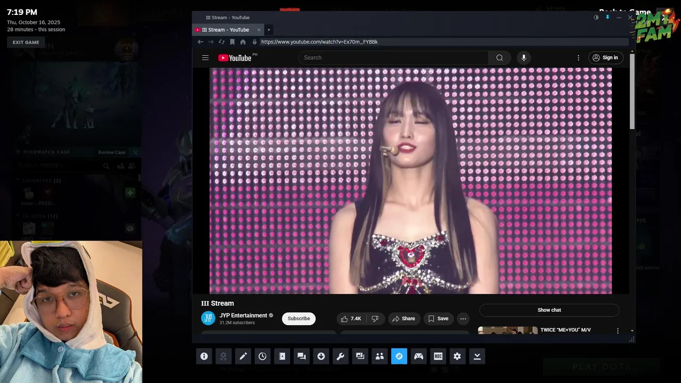The image size is (681, 383).
Task: Like the video with the 7.4K thumbs-up
Action: (x=351, y=319)
